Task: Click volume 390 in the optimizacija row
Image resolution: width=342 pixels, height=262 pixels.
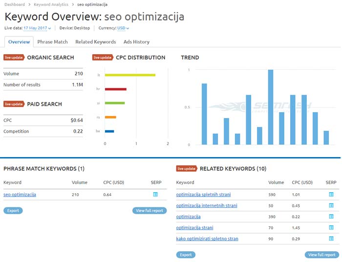Action: tap(272, 217)
